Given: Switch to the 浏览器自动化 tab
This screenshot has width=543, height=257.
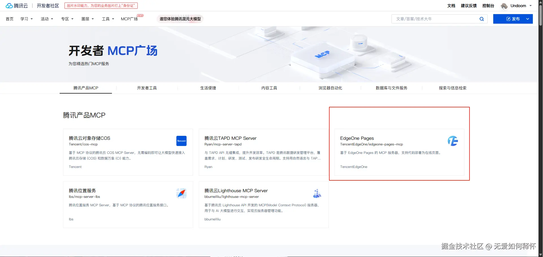Looking at the screenshot, I should point(330,88).
